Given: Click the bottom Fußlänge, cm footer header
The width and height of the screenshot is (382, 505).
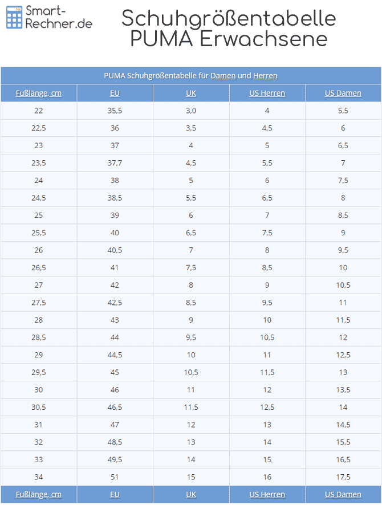Looking at the screenshot, I should 39,494.
